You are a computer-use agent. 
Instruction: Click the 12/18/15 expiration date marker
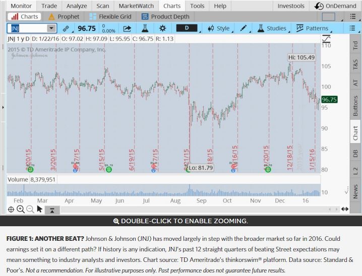click(x=289, y=158)
